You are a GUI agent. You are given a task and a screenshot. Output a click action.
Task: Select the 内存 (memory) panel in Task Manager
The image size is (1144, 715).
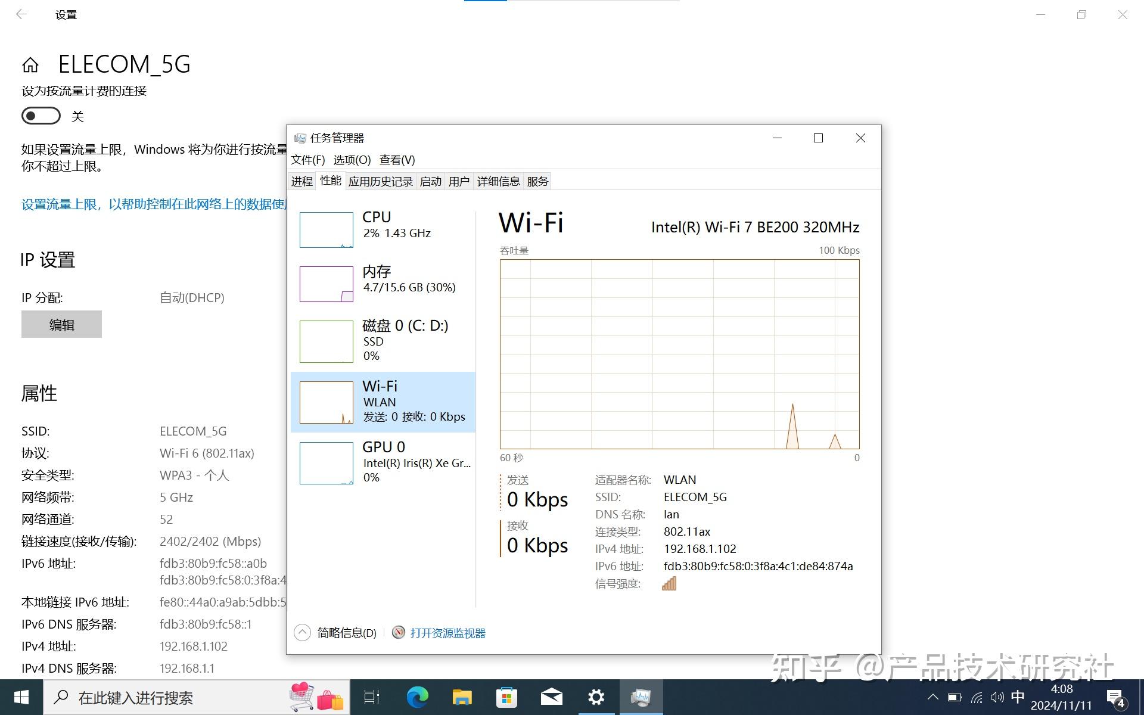(x=384, y=283)
